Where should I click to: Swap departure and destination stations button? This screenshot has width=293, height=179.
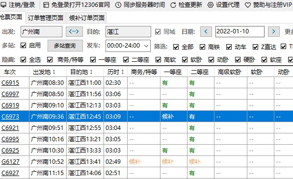[x=74, y=31]
